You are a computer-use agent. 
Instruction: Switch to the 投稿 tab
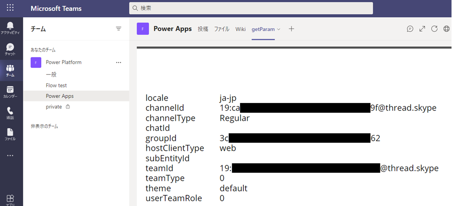(203, 29)
